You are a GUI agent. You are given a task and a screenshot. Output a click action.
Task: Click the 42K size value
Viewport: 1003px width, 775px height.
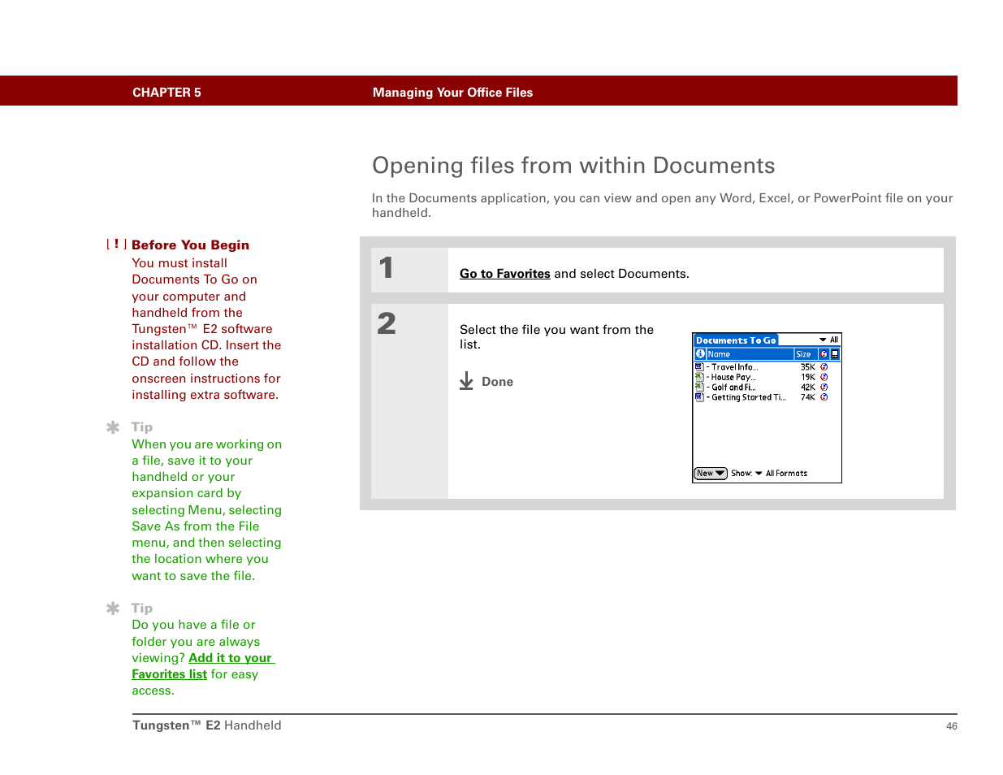tap(807, 387)
